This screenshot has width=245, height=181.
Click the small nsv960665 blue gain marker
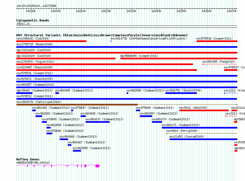tap(57, 93)
